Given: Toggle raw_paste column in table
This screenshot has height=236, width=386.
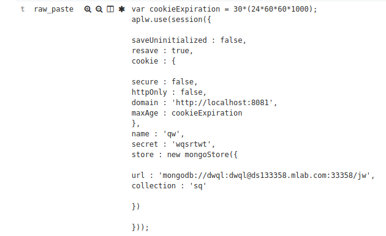Looking at the screenshot, I should (x=110, y=9).
